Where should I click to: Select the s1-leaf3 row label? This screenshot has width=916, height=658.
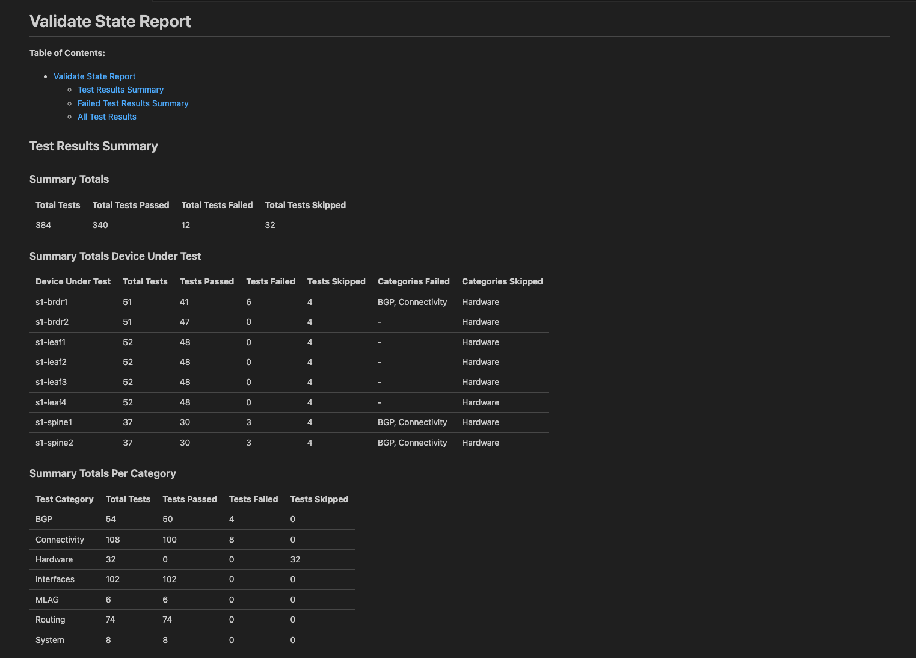pos(51,382)
